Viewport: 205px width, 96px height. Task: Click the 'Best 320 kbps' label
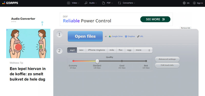146,67
